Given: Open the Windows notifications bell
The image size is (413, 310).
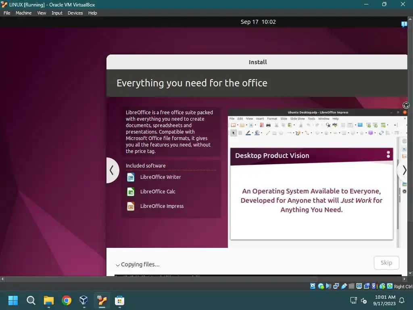Looking at the screenshot, I should point(402,300).
